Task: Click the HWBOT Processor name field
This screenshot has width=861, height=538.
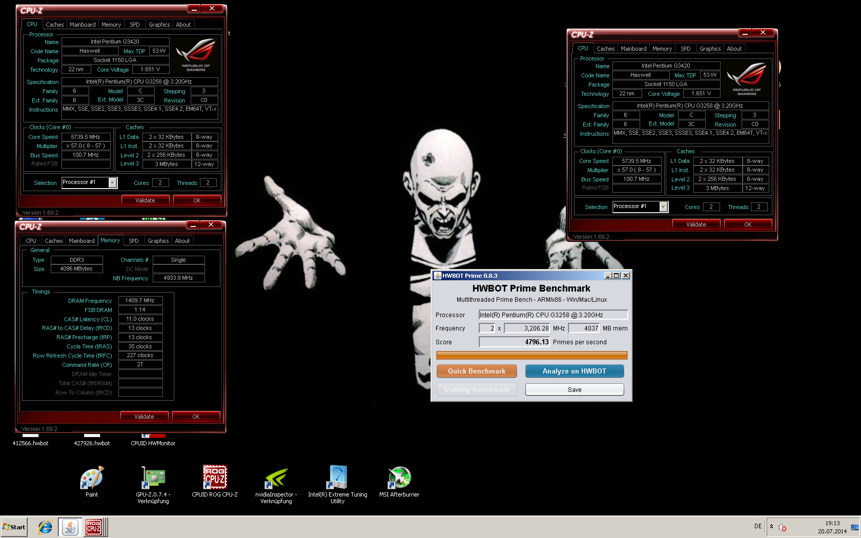Action: (553, 315)
